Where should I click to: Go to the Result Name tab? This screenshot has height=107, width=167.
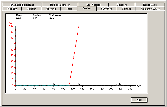pyautogui.click(x=150, y=5)
